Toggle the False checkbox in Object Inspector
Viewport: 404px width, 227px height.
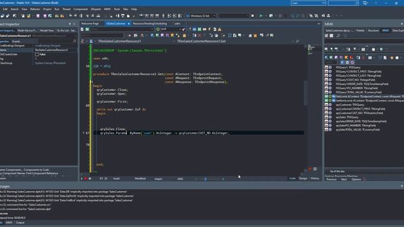(x=37, y=54)
